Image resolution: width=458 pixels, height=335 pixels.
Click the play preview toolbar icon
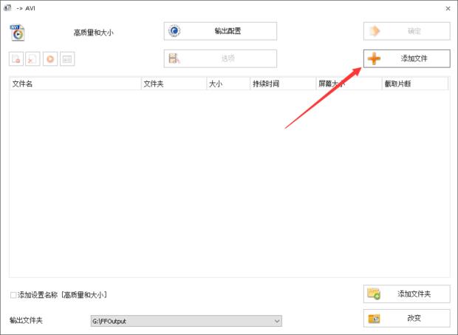pyautogui.click(x=50, y=58)
